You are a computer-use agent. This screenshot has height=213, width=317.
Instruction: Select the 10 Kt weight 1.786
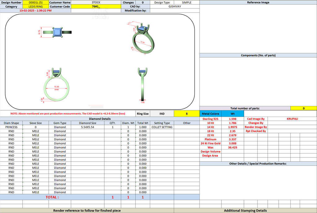coord(233,123)
